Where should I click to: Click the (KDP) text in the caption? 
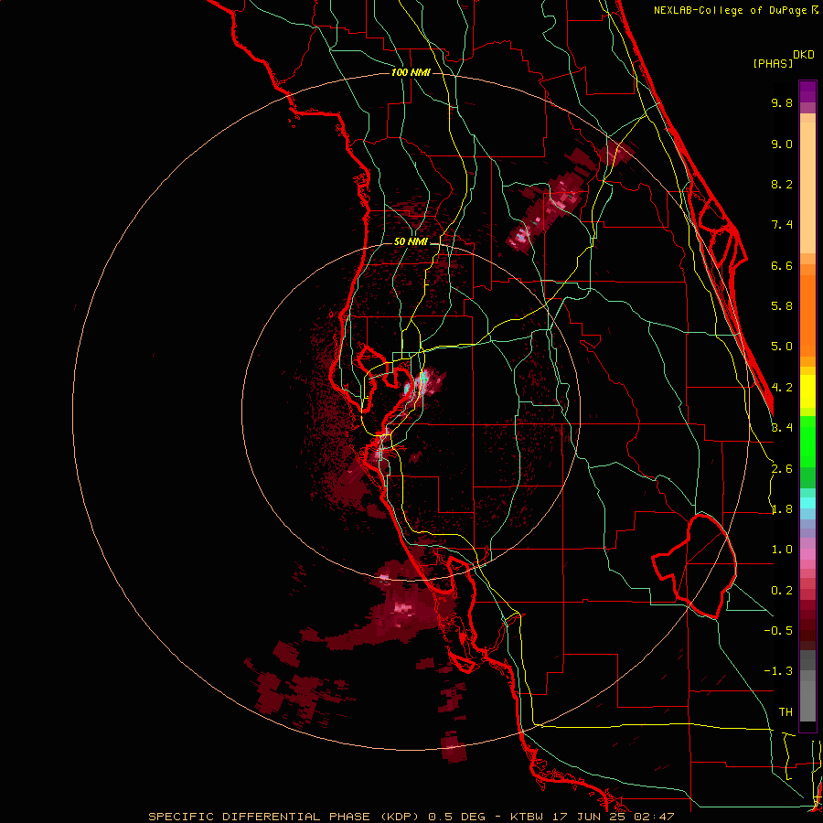coord(400,817)
